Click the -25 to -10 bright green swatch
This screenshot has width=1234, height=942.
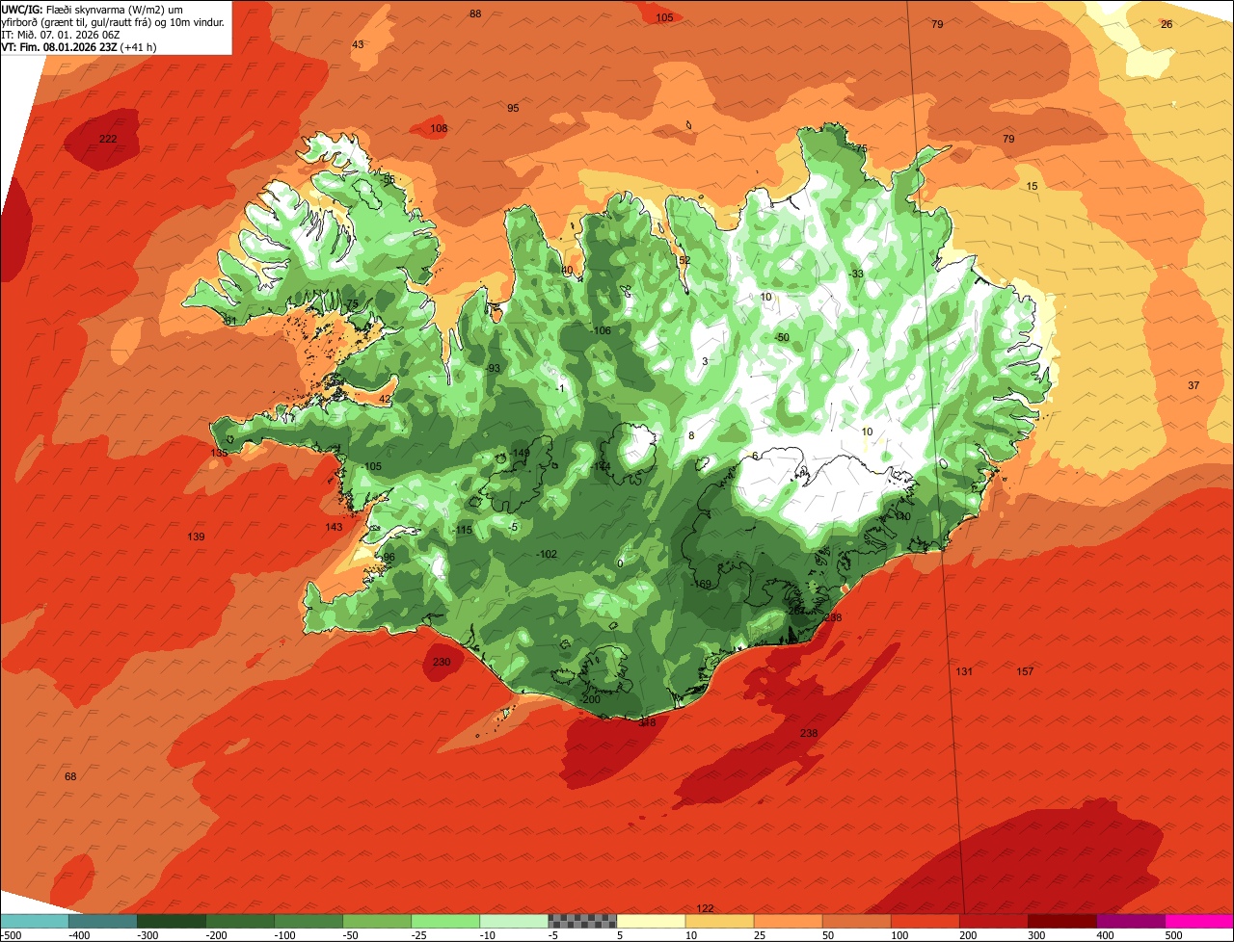(x=445, y=921)
